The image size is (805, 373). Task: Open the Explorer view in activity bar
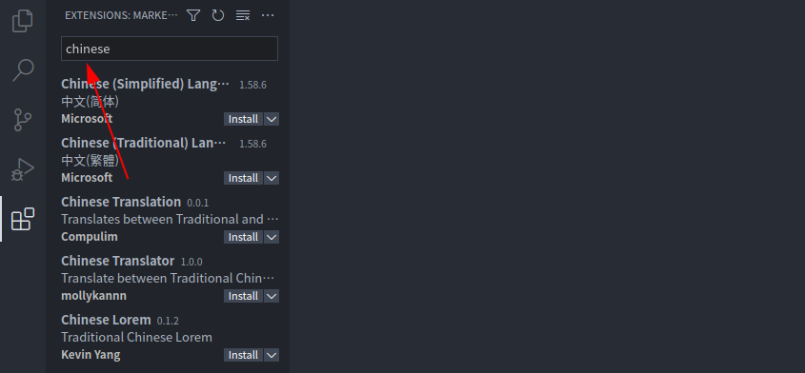tap(23, 21)
